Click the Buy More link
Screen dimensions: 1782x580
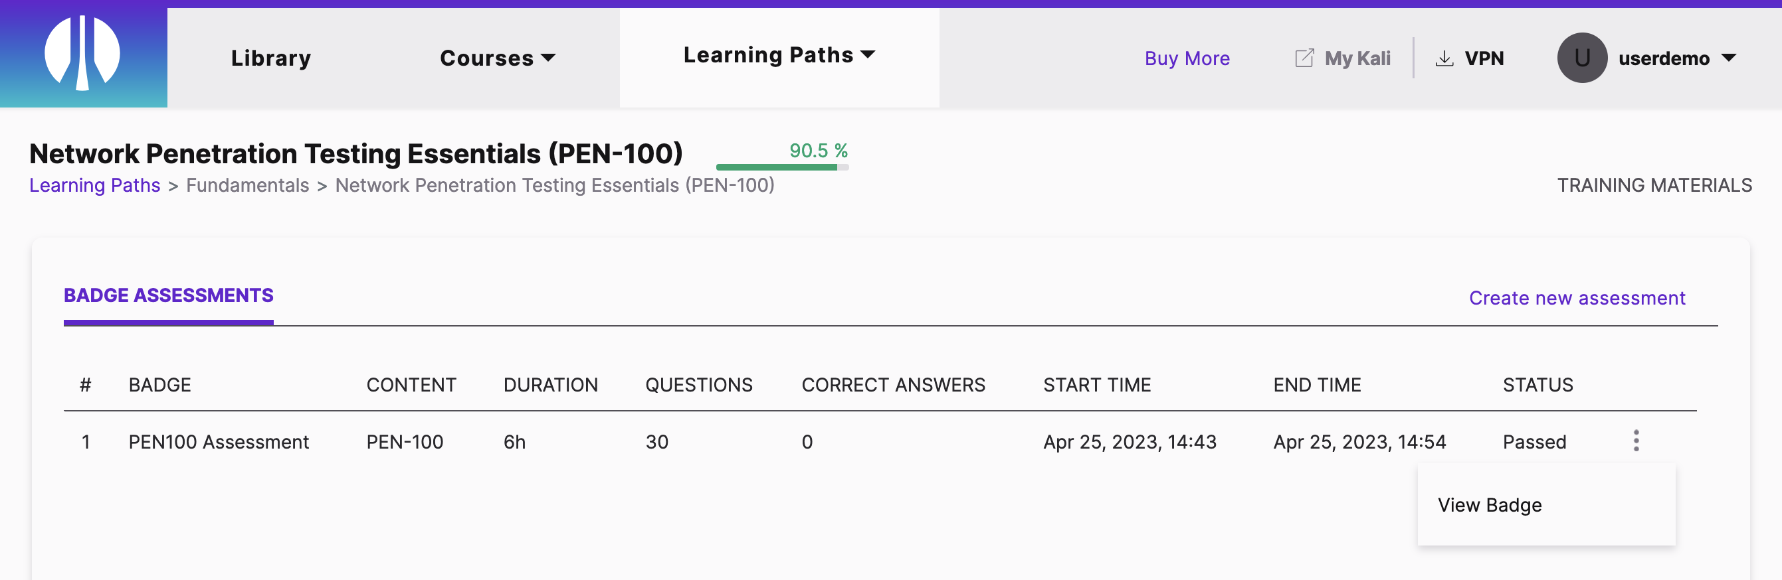point(1187,58)
